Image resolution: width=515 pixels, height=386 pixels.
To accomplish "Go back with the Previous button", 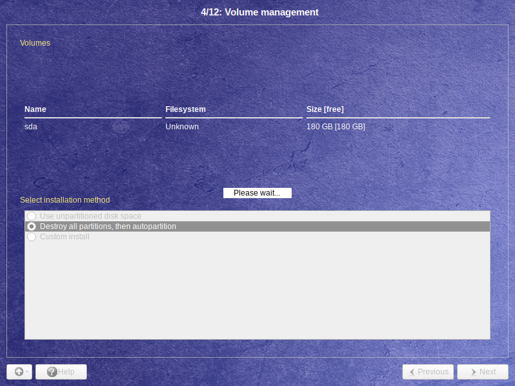I will [x=428, y=372].
